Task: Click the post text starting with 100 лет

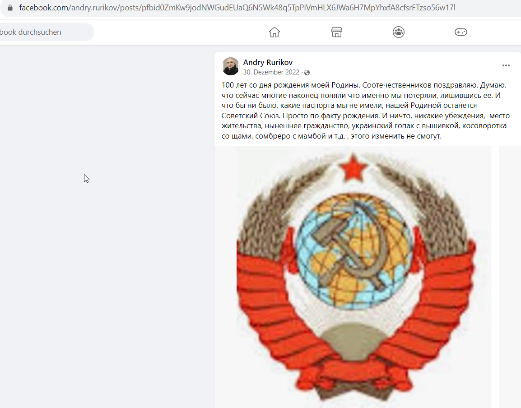Action: pos(366,110)
